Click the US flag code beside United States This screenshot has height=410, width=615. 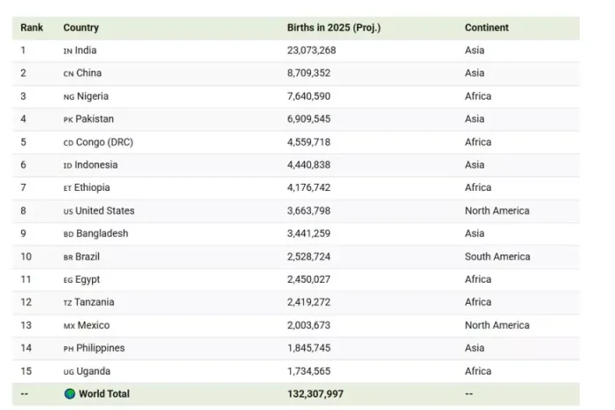pyautogui.click(x=68, y=212)
